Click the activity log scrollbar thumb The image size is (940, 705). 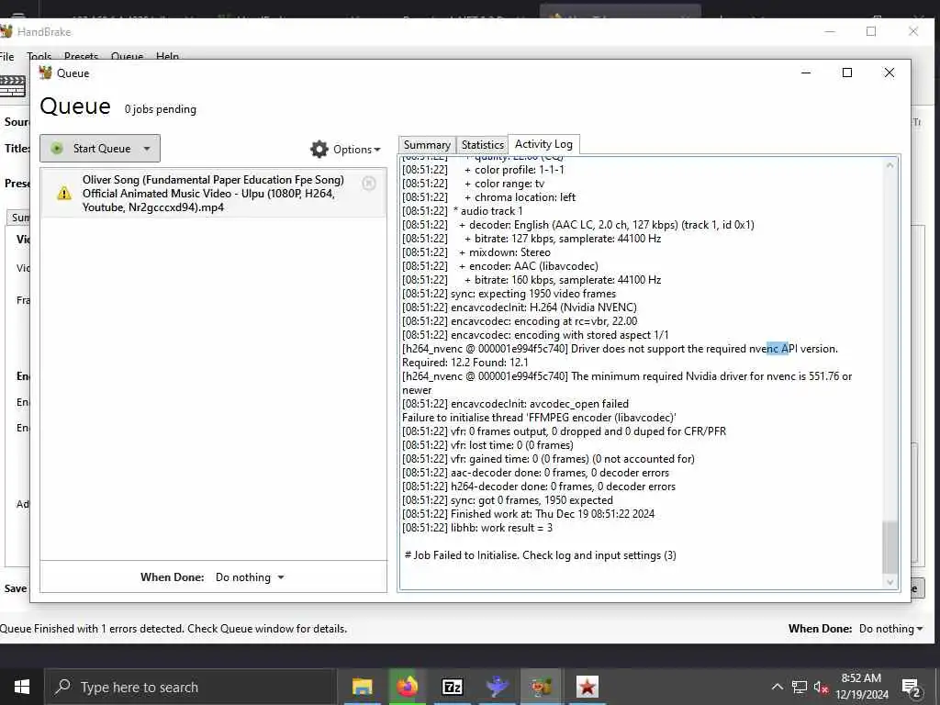[890, 547]
